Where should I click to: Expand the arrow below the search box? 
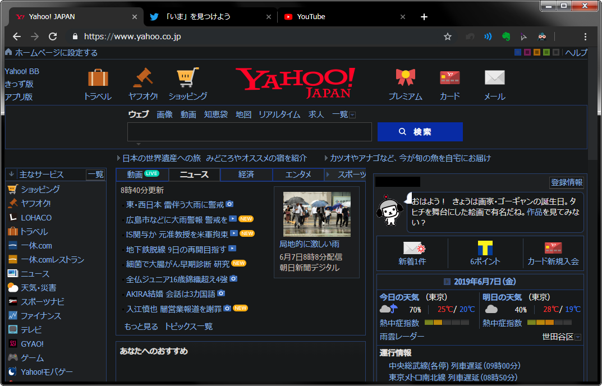(x=139, y=144)
